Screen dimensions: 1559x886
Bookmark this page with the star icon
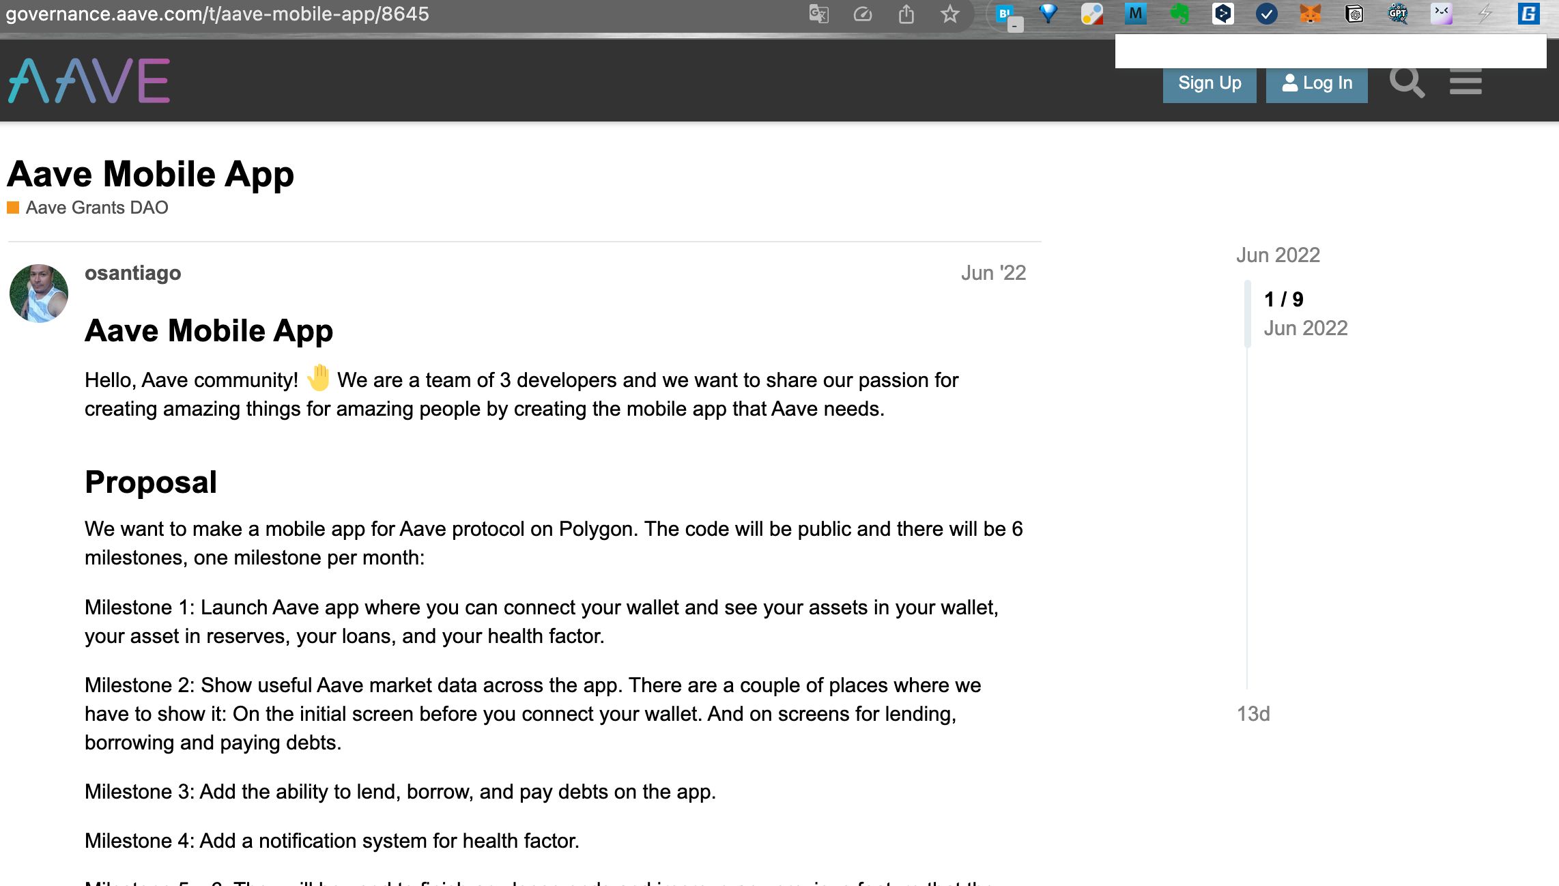(949, 14)
